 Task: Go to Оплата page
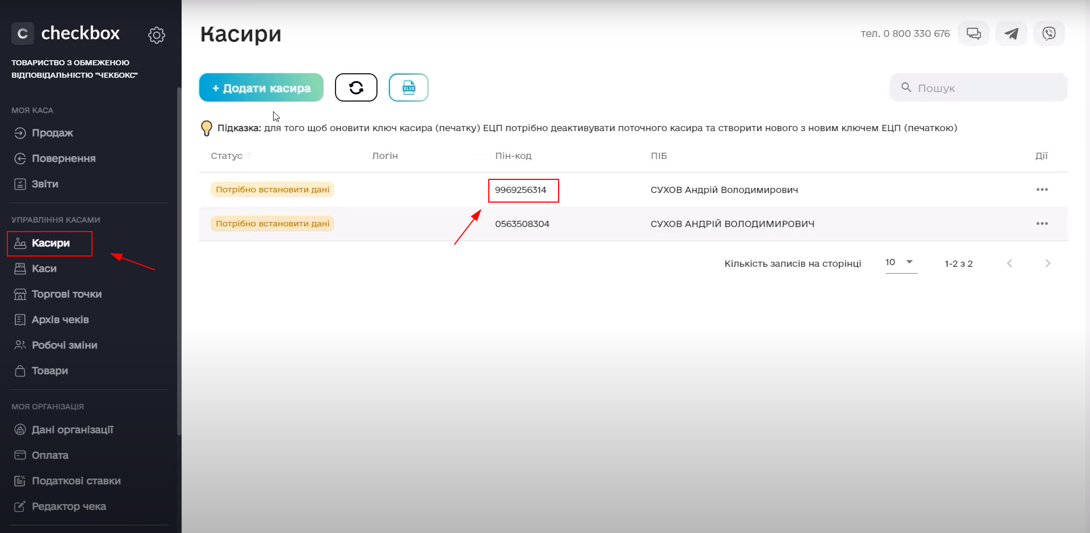coord(41,455)
